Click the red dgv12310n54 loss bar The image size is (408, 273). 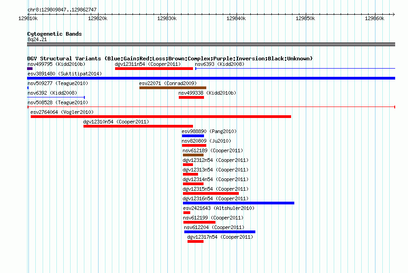point(138,126)
